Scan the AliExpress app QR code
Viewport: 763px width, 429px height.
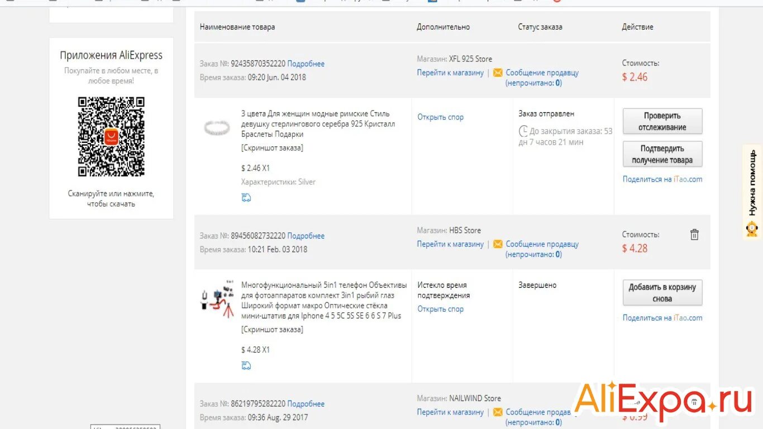pyautogui.click(x=111, y=136)
